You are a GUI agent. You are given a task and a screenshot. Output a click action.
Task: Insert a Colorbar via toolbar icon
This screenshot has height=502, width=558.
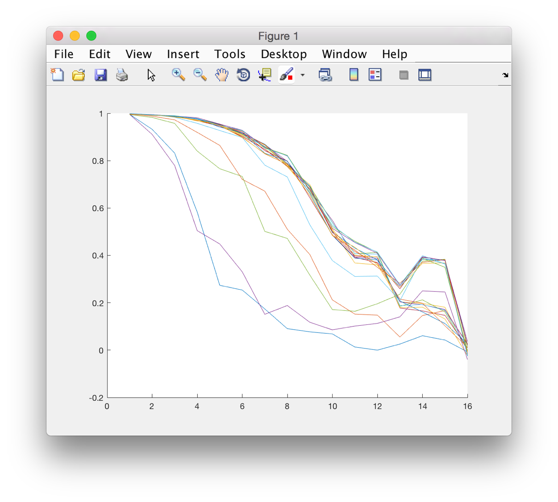(354, 75)
